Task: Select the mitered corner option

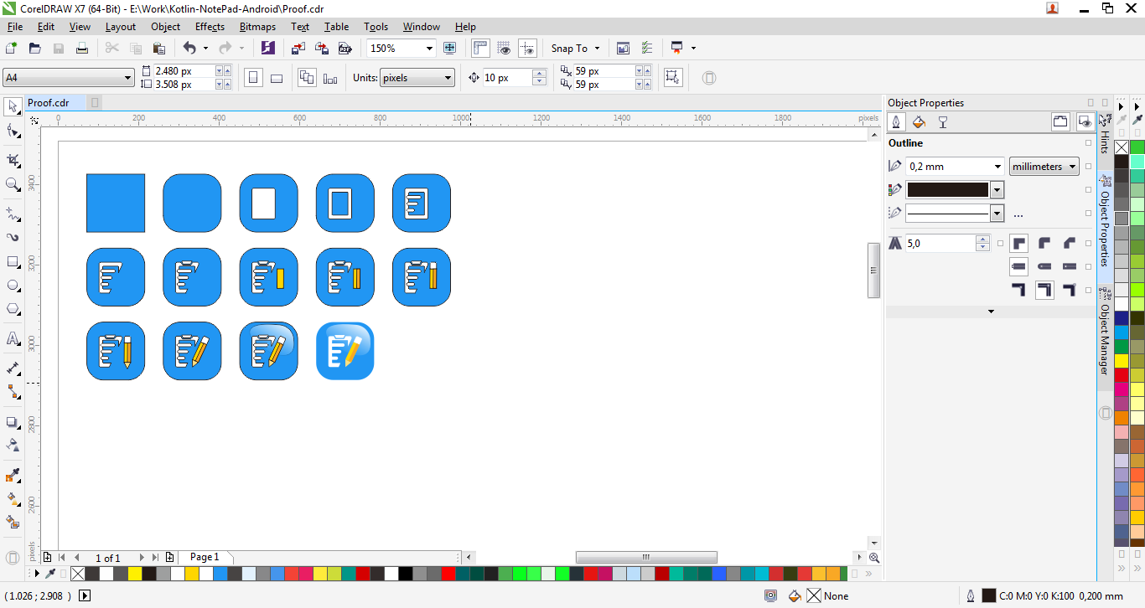Action: [1018, 244]
